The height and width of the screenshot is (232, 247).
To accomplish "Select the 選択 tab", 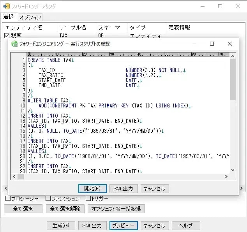I will 9,17.
